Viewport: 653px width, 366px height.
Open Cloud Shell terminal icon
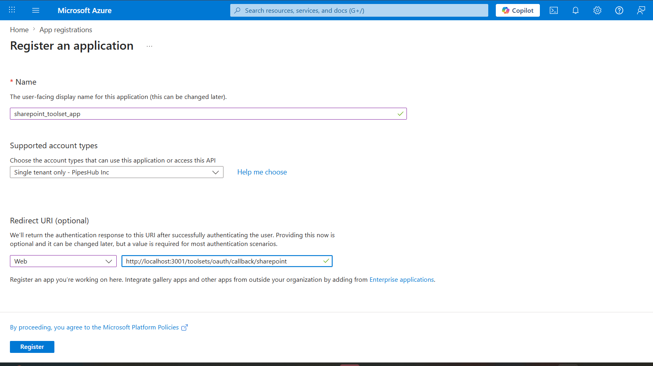tap(554, 10)
